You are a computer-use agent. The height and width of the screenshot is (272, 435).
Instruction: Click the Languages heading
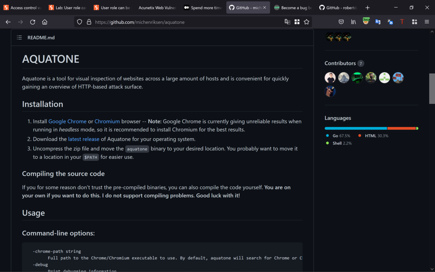point(338,118)
